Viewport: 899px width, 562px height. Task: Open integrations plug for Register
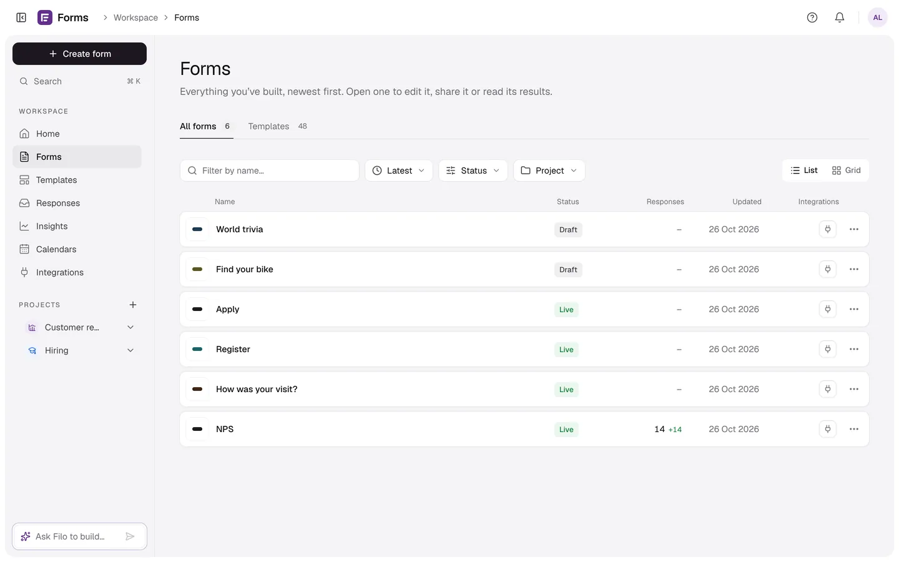tap(828, 349)
